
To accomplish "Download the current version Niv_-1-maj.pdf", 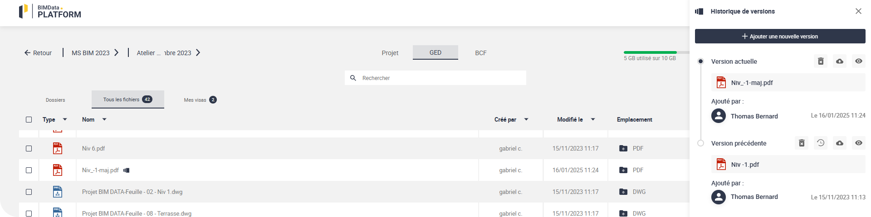I will tap(840, 61).
